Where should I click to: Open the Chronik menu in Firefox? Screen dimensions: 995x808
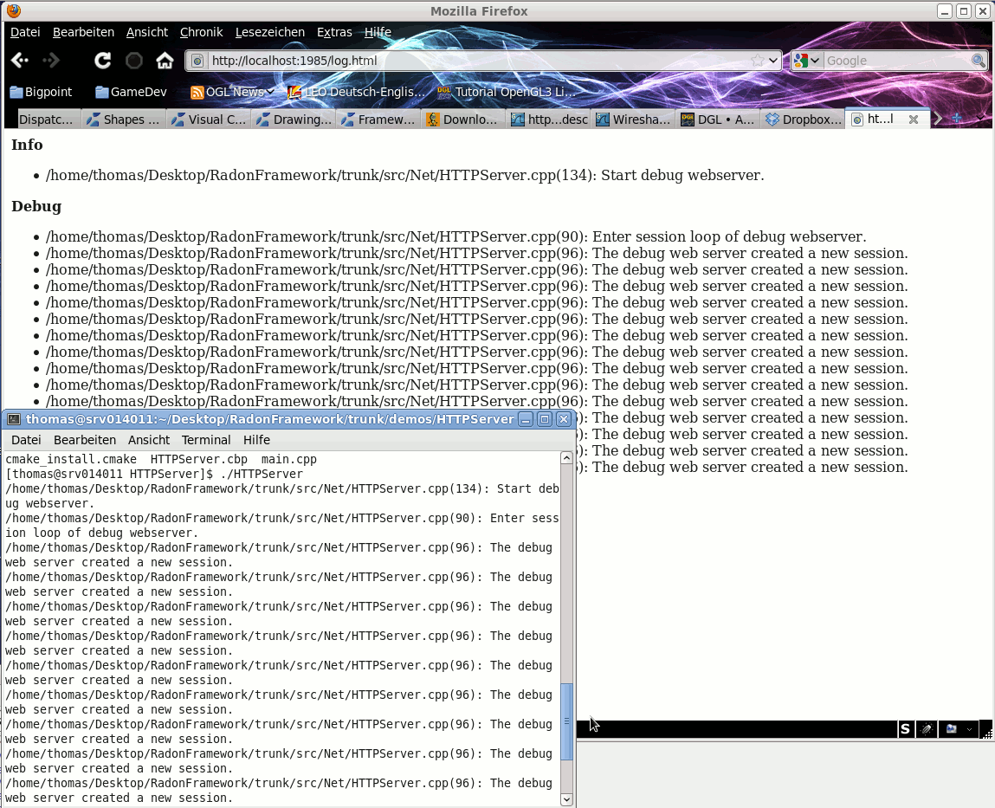pyautogui.click(x=201, y=32)
